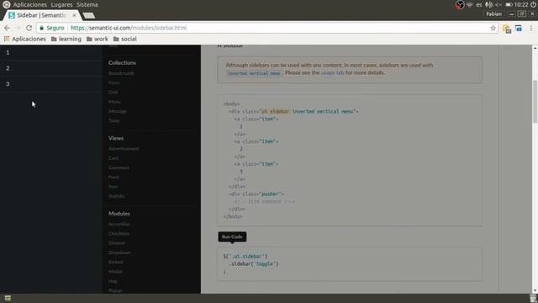Image resolution: width=538 pixels, height=303 pixels.
Task: Click the Collections heading
Action: pos(122,62)
